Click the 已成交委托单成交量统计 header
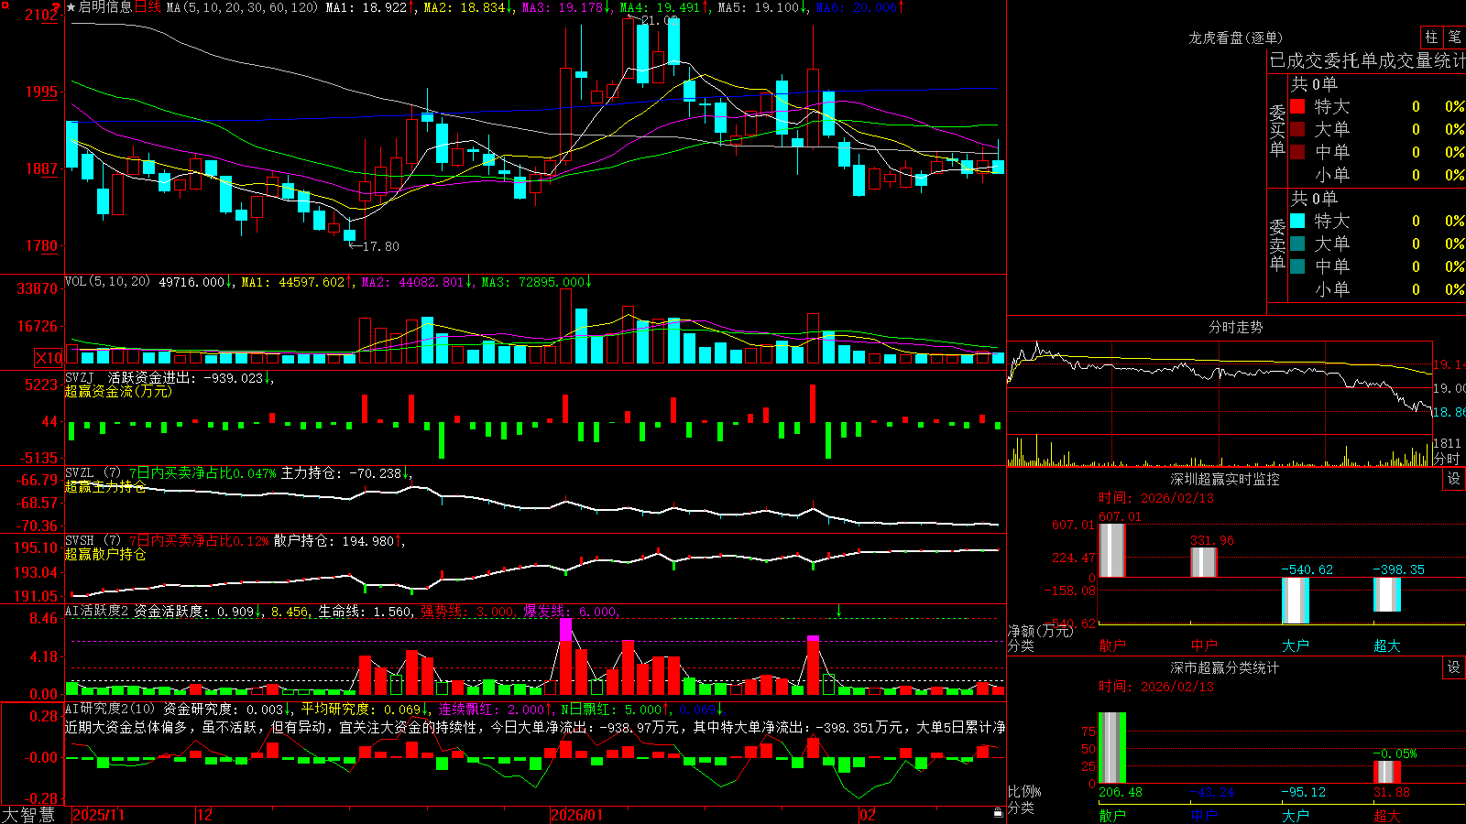Viewport: 1466px width, 824px height. coord(1367,60)
